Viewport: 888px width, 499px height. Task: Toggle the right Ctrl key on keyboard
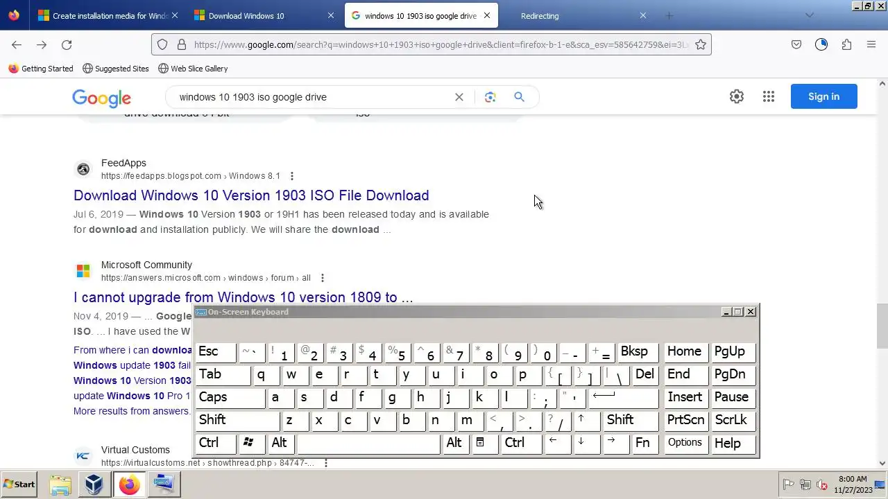tap(521, 443)
